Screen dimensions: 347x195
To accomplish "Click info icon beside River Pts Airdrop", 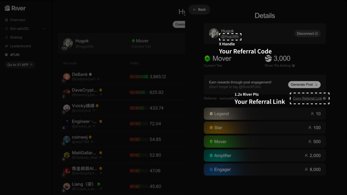I will (x=293, y=66).
